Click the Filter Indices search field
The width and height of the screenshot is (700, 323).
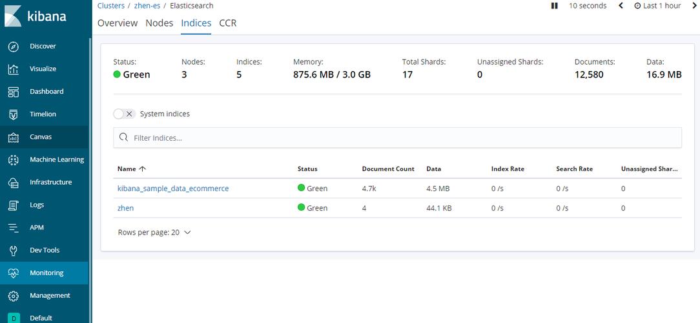(397, 138)
